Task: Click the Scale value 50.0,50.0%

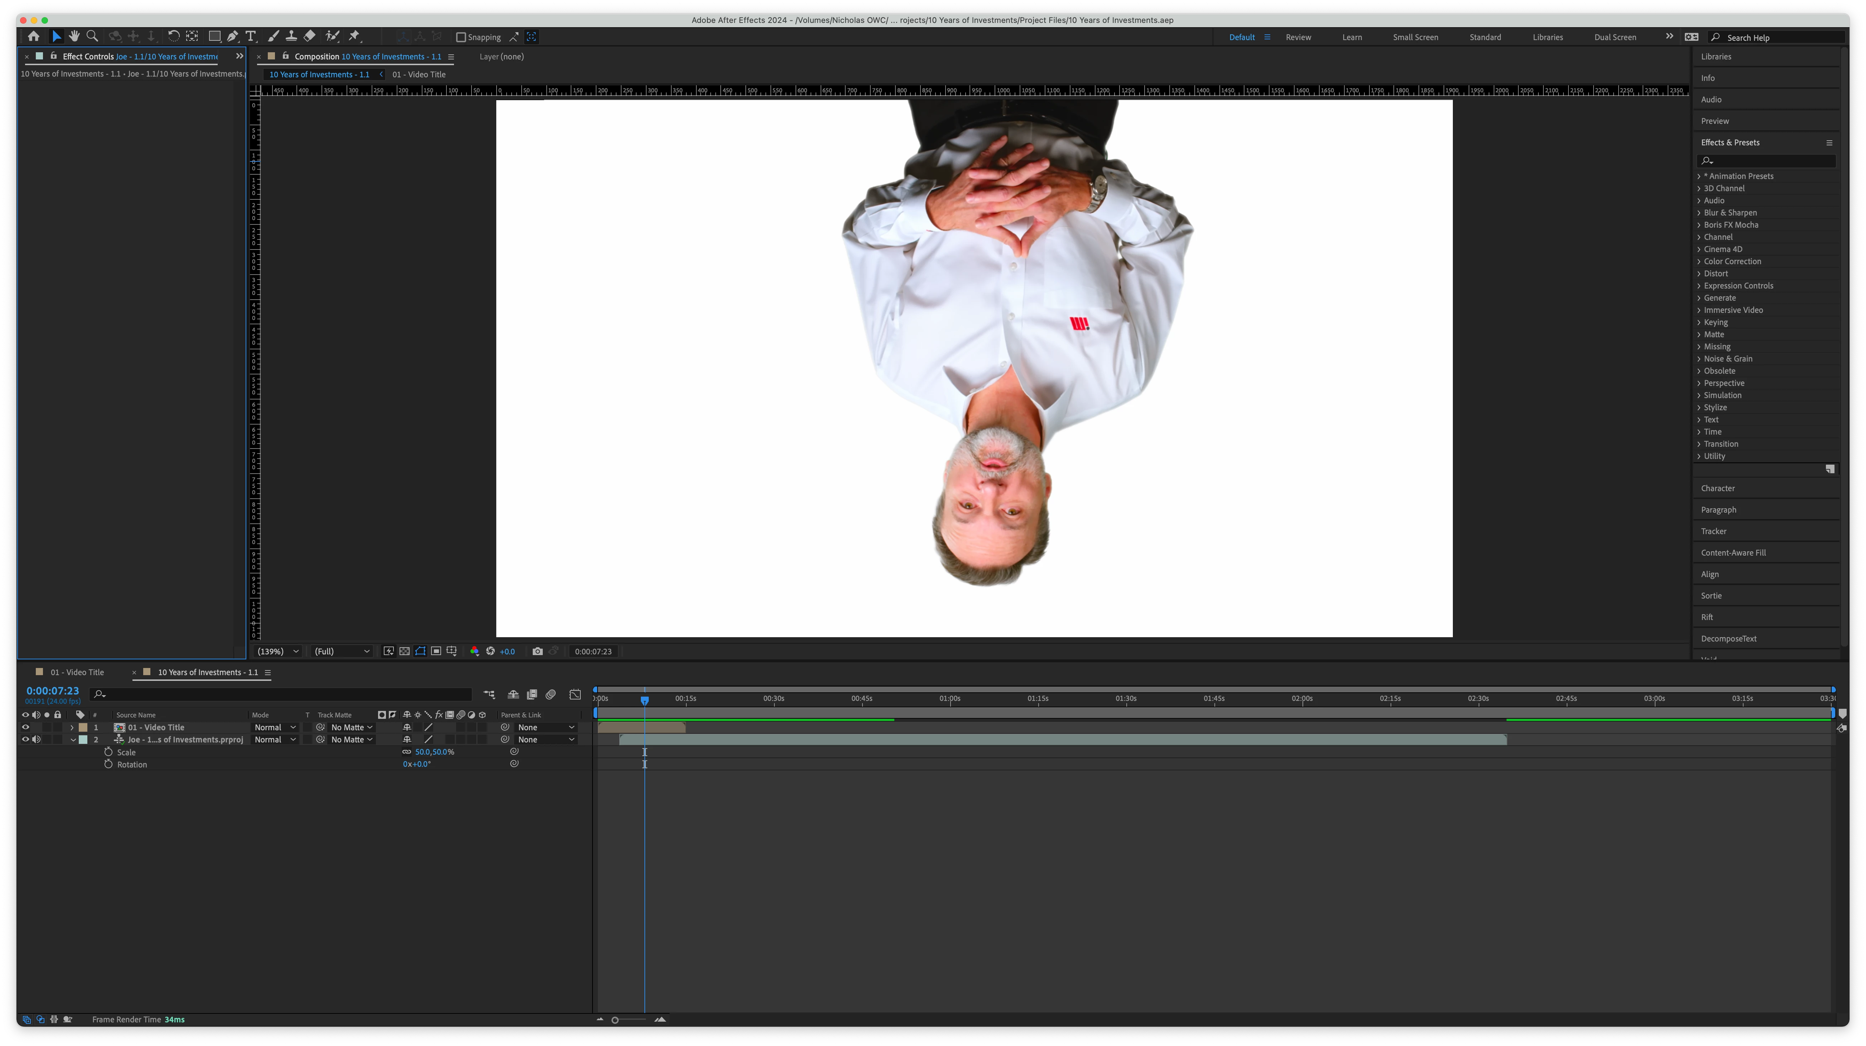Action: click(x=434, y=752)
